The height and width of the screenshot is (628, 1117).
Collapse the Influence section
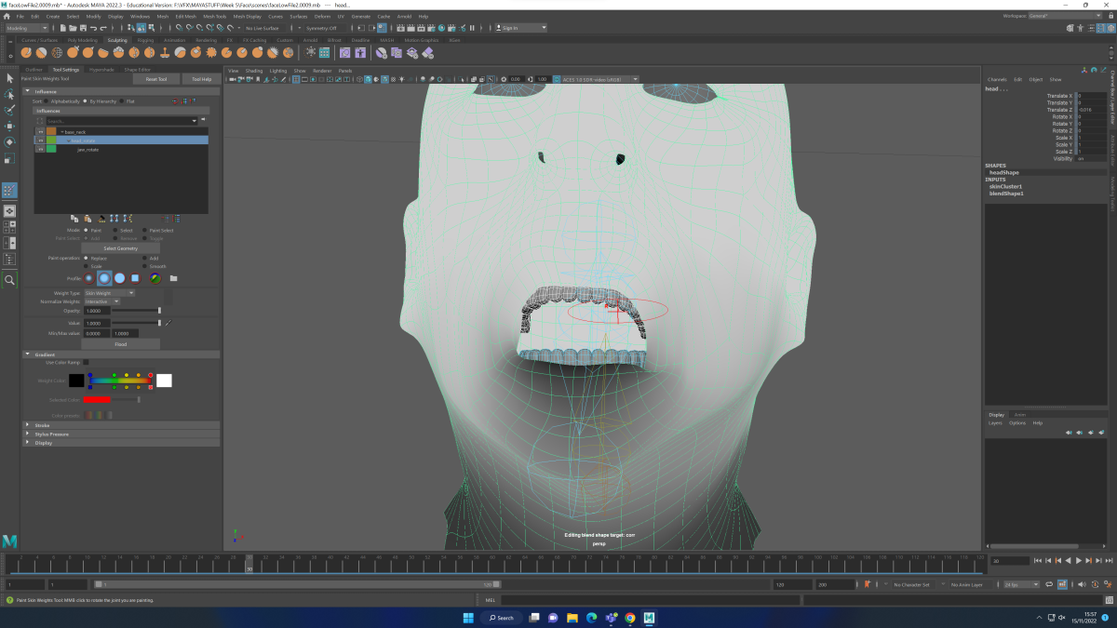click(x=28, y=91)
